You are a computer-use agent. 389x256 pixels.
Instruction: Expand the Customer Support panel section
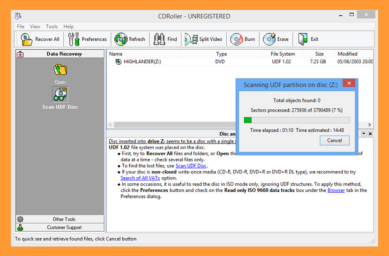tap(60, 227)
